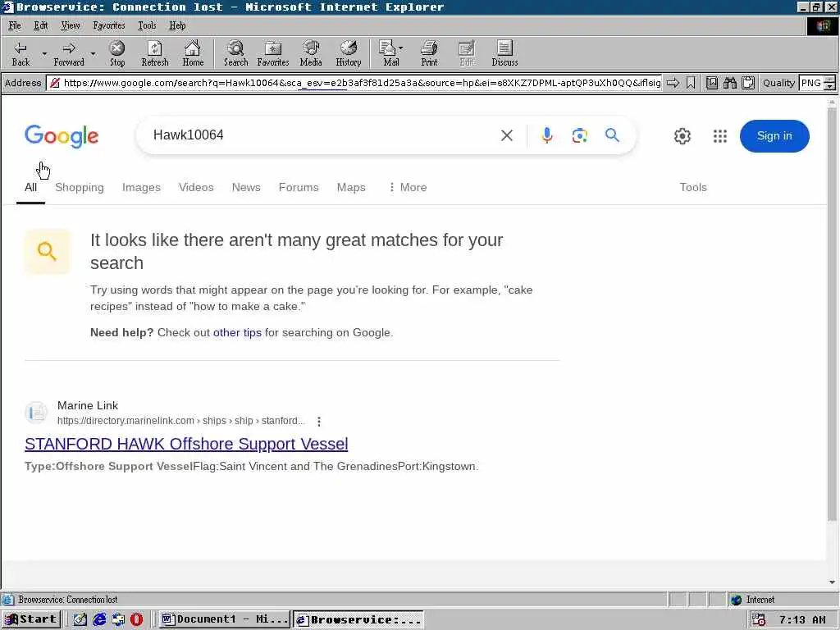This screenshot has height=630, width=840.
Task: Open the Marine Link result three-dot menu
Action: click(319, 422)
